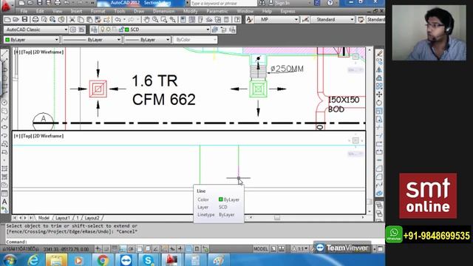
Task: Open the SCD layer dropdown
Action: click(208, 30)
